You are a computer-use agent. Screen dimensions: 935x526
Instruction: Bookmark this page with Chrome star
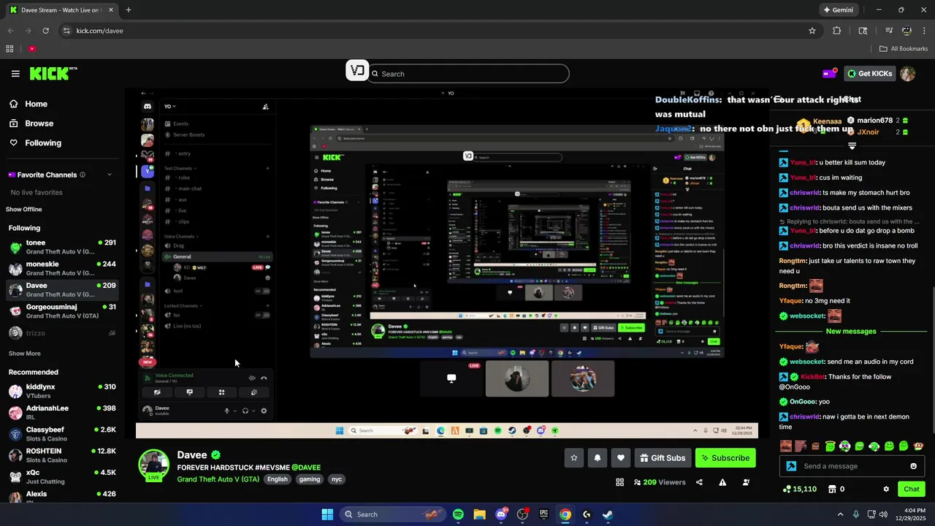tap(812, 31)
